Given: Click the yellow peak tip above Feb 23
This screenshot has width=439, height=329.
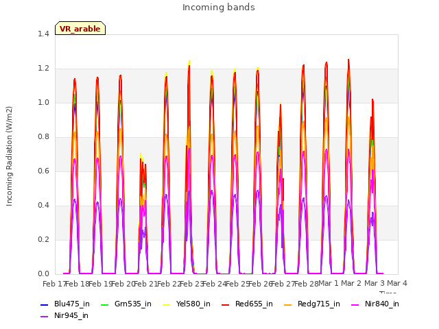Looking at the screenshot, I should [189, 62].
